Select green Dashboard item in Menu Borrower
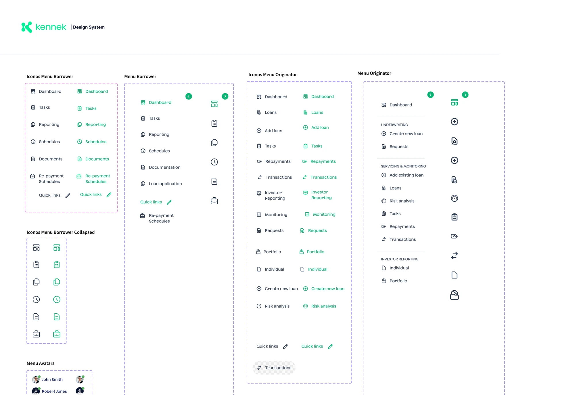575x395 pixels. [156, 102]
